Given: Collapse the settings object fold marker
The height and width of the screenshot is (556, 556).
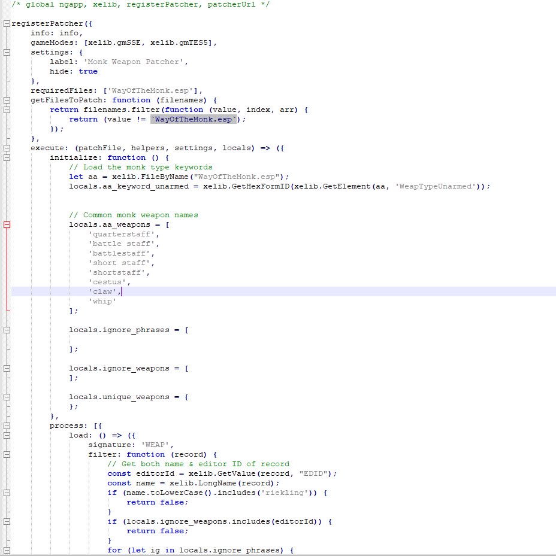Looking at the screenshot, I should [7, 52].
